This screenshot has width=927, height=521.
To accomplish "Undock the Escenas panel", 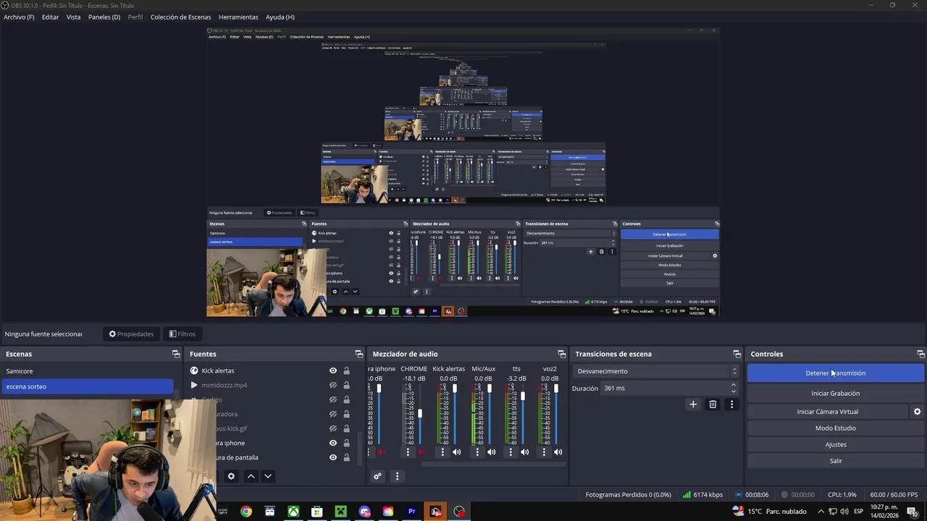I will pos(176,354).
